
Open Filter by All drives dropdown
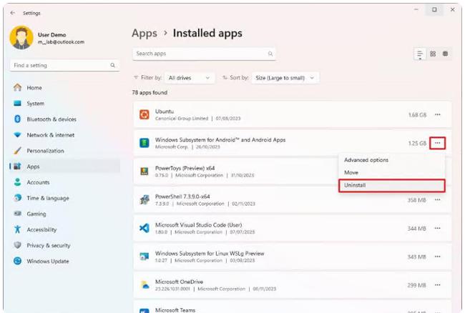tap(189, 78)
